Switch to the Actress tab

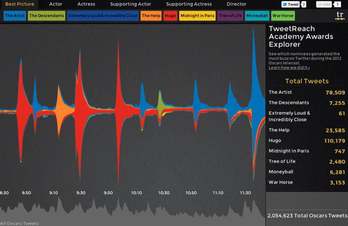click(86, 4)
